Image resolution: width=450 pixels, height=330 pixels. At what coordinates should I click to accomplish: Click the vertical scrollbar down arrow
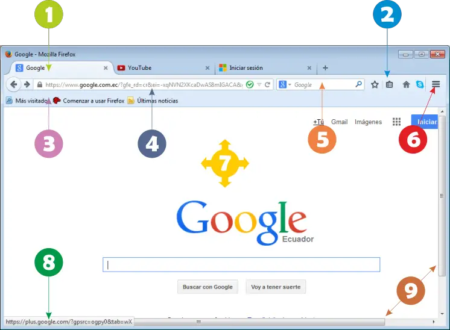[442, 314]
